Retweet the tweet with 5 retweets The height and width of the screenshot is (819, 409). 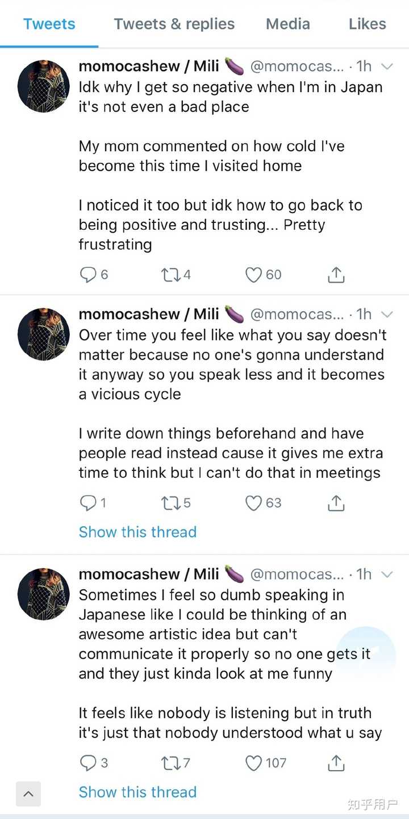(170, 503)
